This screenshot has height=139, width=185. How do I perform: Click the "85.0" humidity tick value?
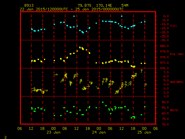click(x=165, y=107)
